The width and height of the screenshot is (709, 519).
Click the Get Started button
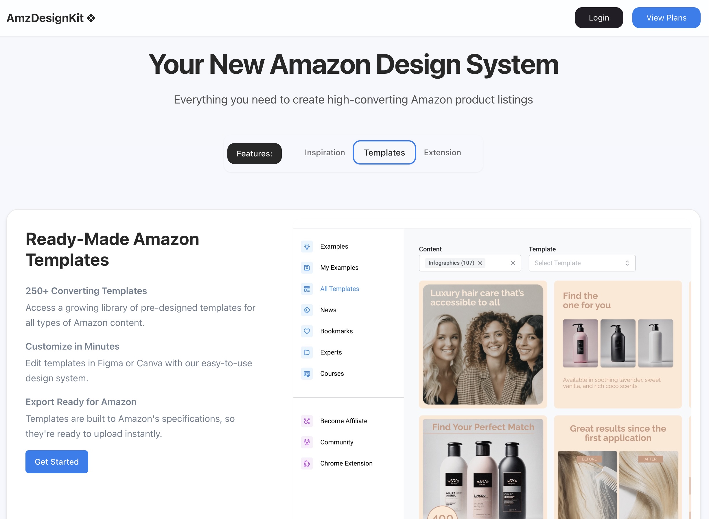pos(57,461)
